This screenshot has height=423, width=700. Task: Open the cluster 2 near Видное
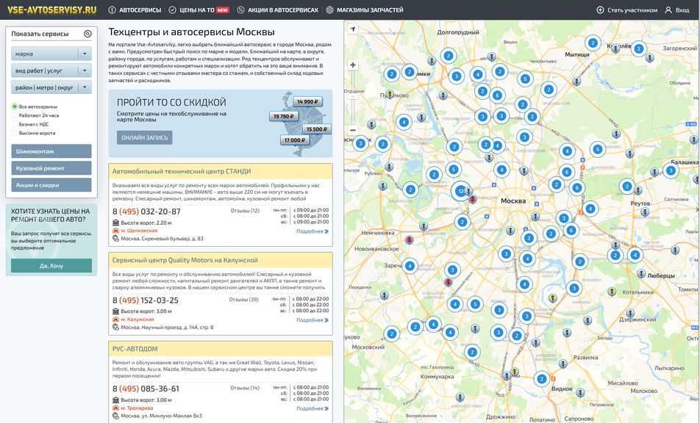click(542, 379)
